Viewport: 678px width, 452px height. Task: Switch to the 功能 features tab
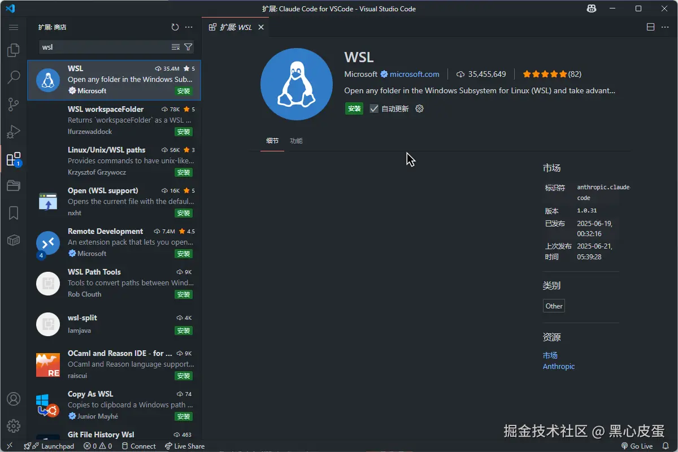[296, 141]
